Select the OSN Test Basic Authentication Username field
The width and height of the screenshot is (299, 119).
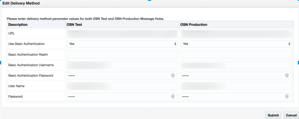(x=122, y=65)
